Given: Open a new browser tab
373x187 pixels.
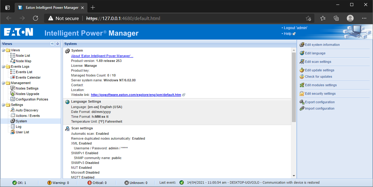Looking at the screenshot, I should pos(93,7).
